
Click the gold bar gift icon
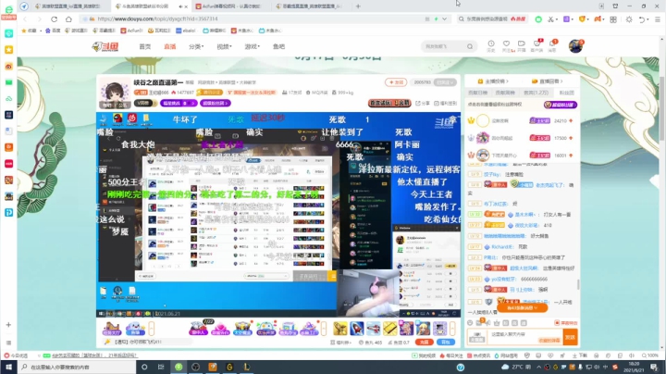point(390,329)
